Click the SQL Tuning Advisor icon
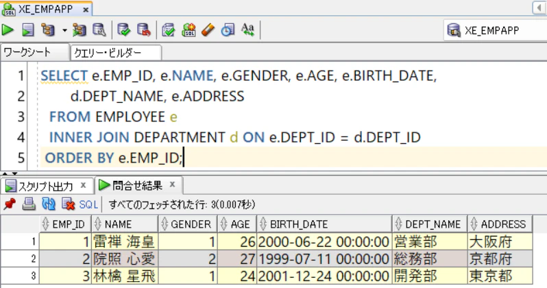547x288 pixels. (x=99, y=30)
